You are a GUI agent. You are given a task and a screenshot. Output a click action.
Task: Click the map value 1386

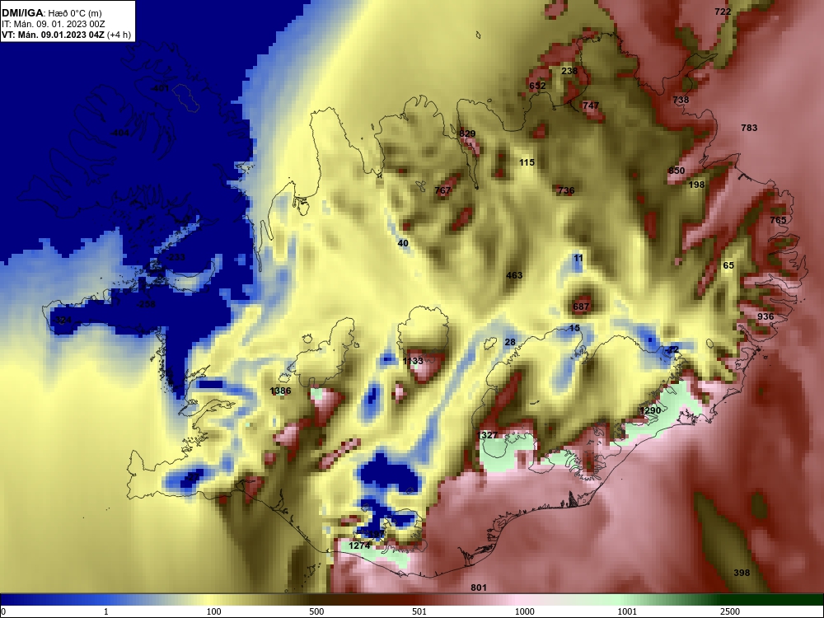(280, 391)
